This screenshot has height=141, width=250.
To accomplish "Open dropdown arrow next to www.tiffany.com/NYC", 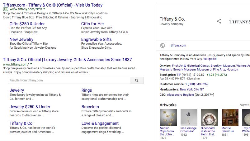I will 45,9.
